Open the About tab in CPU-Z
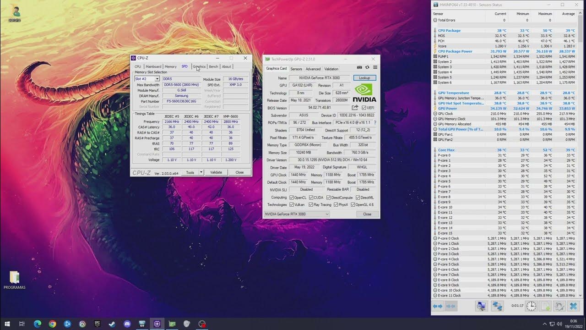This screenshot has width=586, height=330. pyautogui.click(x=227, y=66)
